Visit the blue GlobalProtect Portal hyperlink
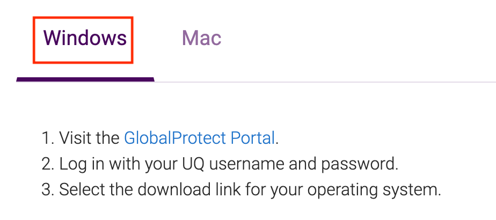Viewport: 496px width, 220px height. tap(199, 138)
